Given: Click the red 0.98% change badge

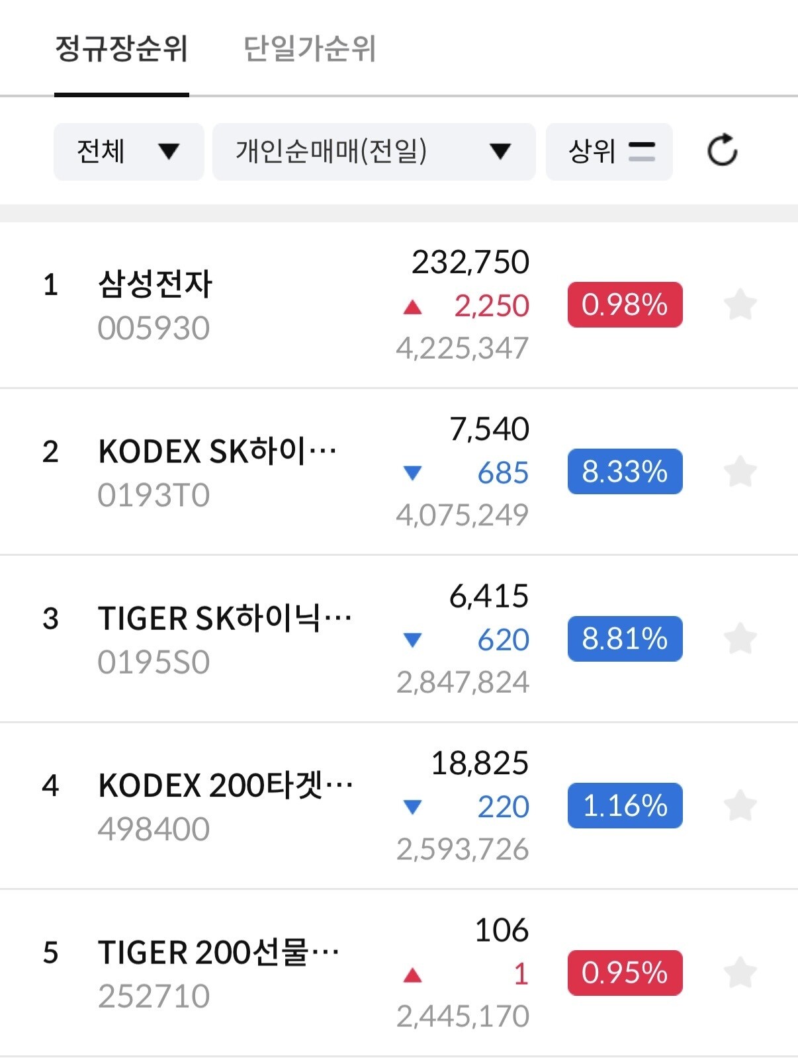Looking at the screenshot, I should 625,304.
